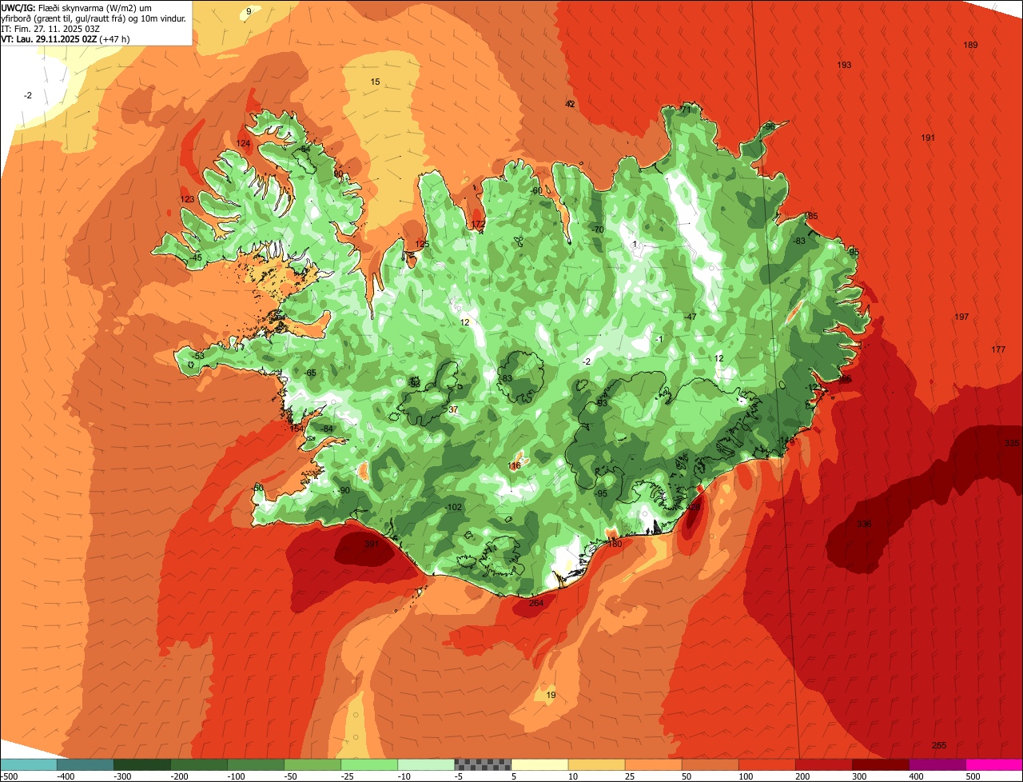Click the '100' label on the legend scale
Image resolution: width=1023 pixels, height=782 pixels.
[745, 776]
